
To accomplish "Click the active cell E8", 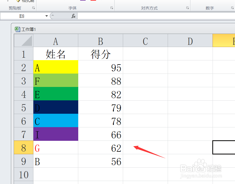I will (224, 147).
